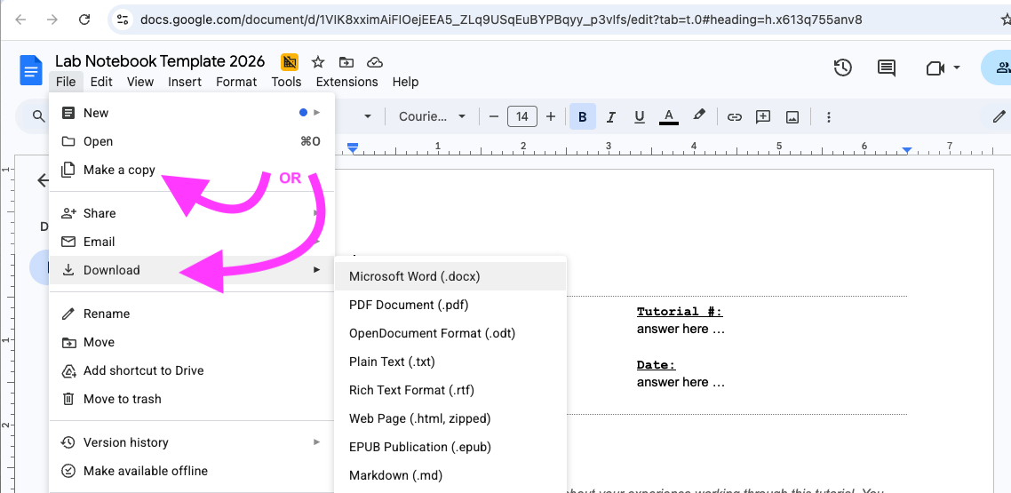1011x493 pixels.
Task: Select the highlight color pen icon
Action: 699,116
